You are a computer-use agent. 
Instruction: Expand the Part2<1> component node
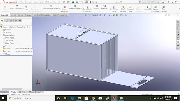(1, 51)
